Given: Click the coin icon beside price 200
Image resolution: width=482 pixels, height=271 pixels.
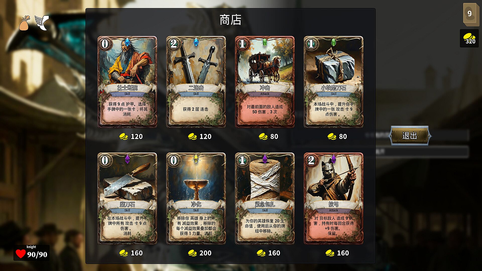Looking at the screenshot, I should pyautogui.click(x=192, y=253).
